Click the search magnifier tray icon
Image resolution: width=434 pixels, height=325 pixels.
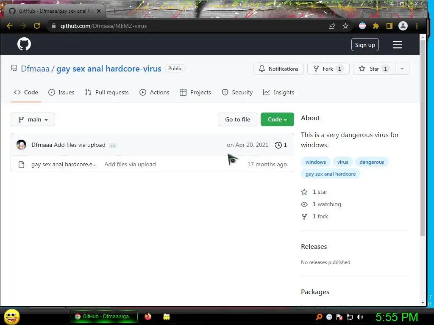[319, 317]
